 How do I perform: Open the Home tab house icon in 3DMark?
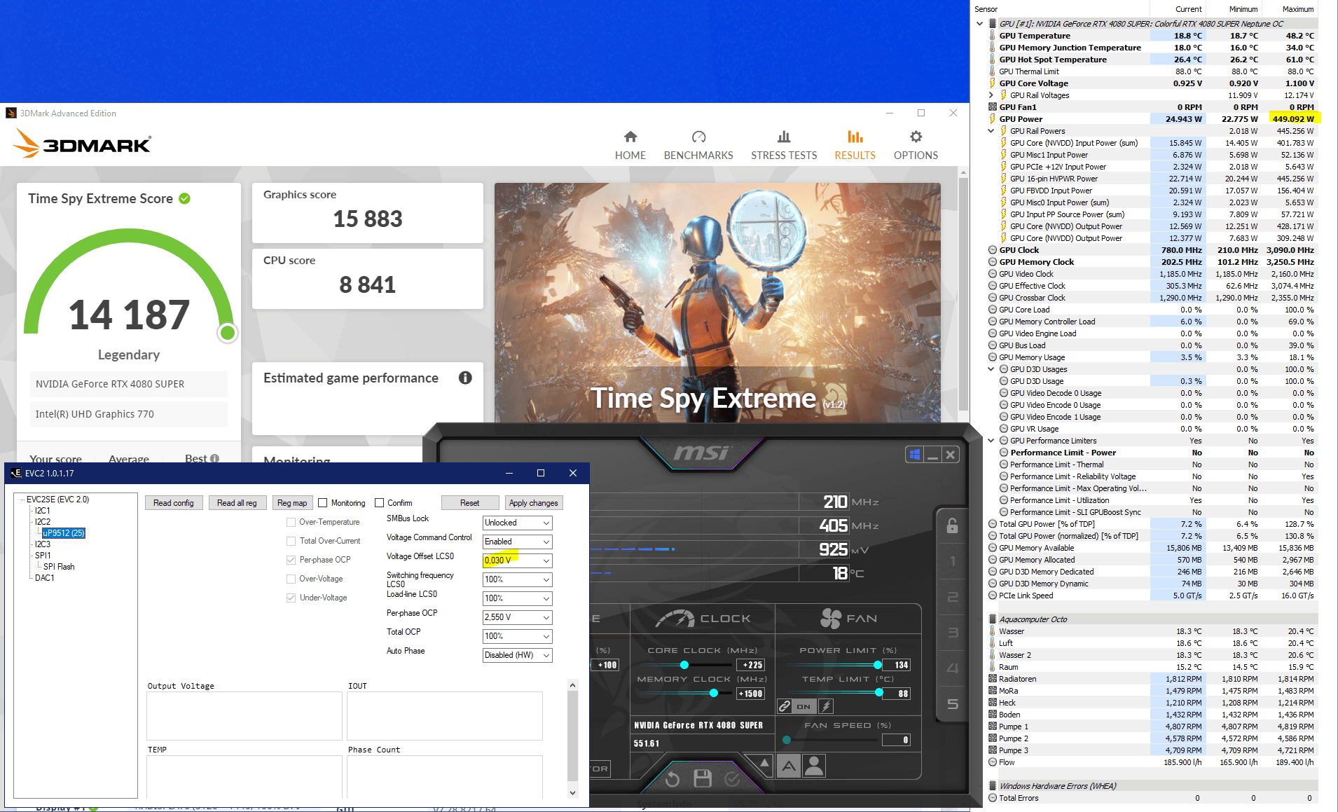tap(630, 137)
